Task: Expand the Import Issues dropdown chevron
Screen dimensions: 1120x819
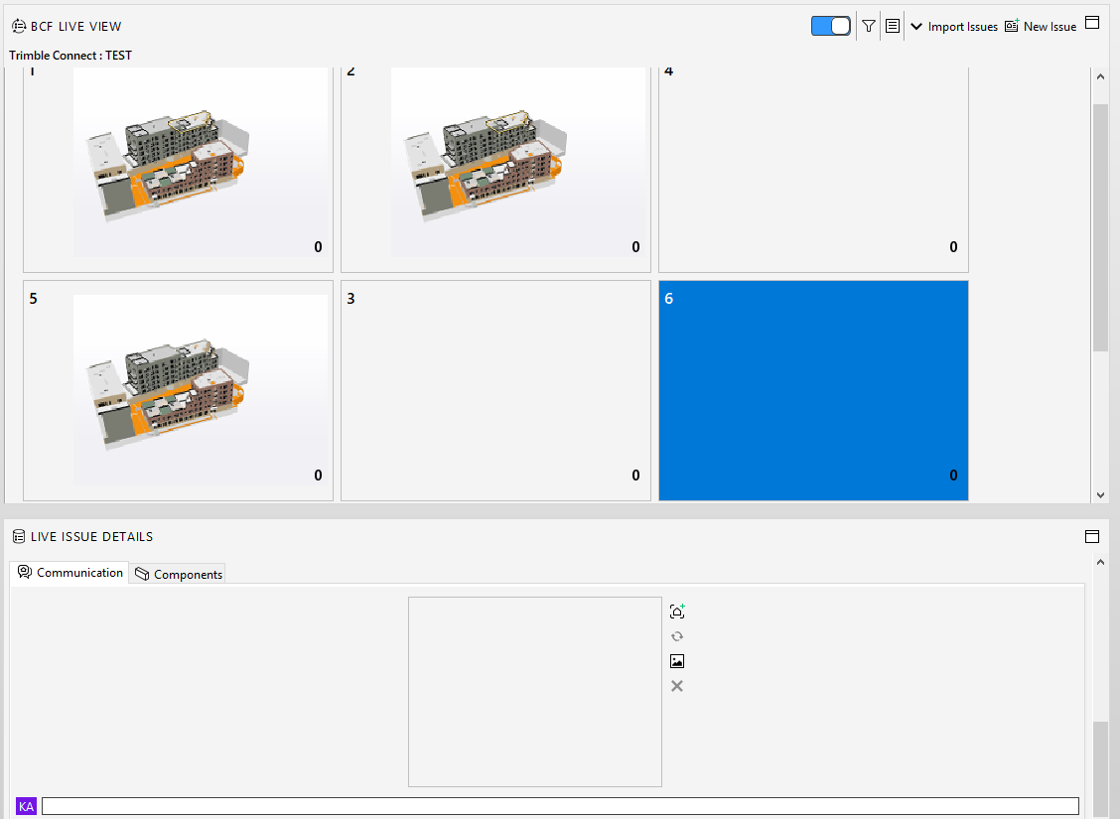Action: [x=916, y=27]
